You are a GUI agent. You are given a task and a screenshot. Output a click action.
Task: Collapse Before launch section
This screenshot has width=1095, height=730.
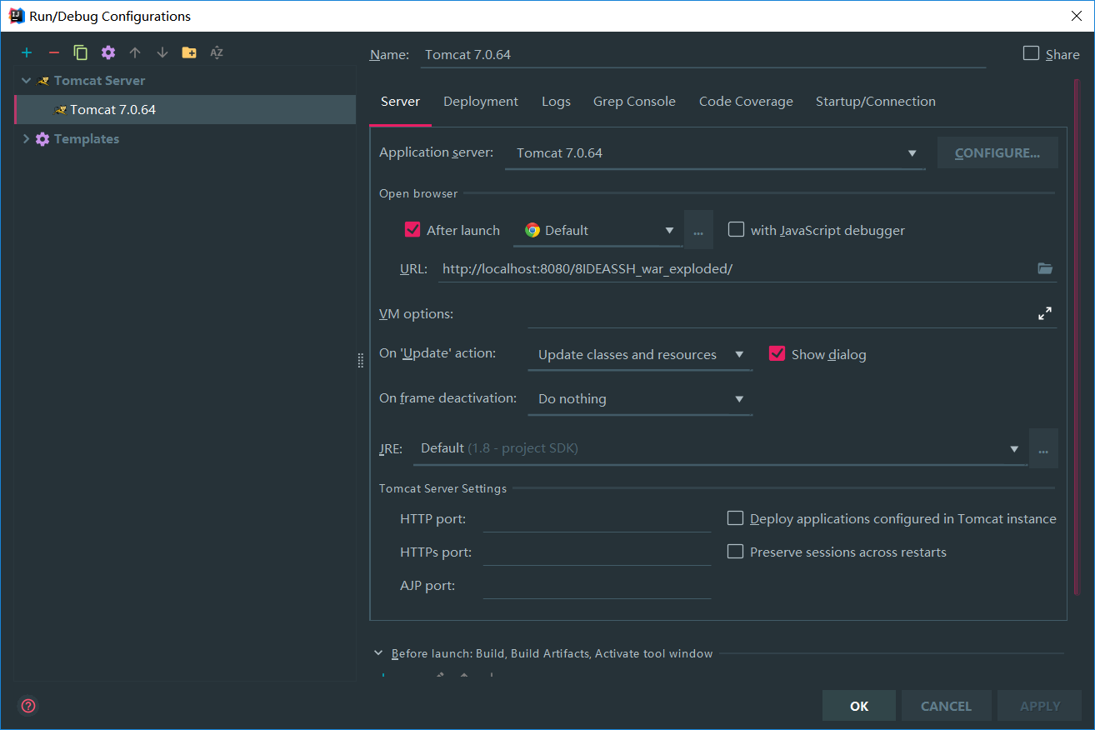click(378, 653)
